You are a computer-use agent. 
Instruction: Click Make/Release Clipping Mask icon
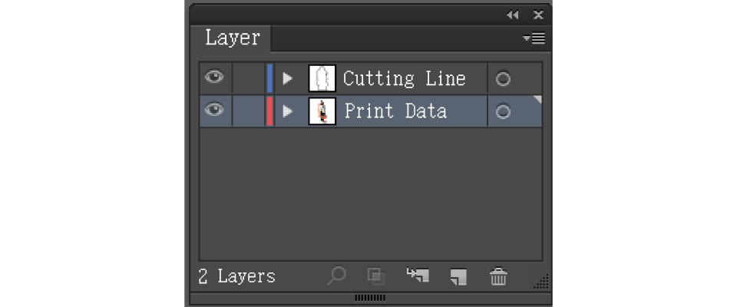pyautogui.click(x=376, y=276)
